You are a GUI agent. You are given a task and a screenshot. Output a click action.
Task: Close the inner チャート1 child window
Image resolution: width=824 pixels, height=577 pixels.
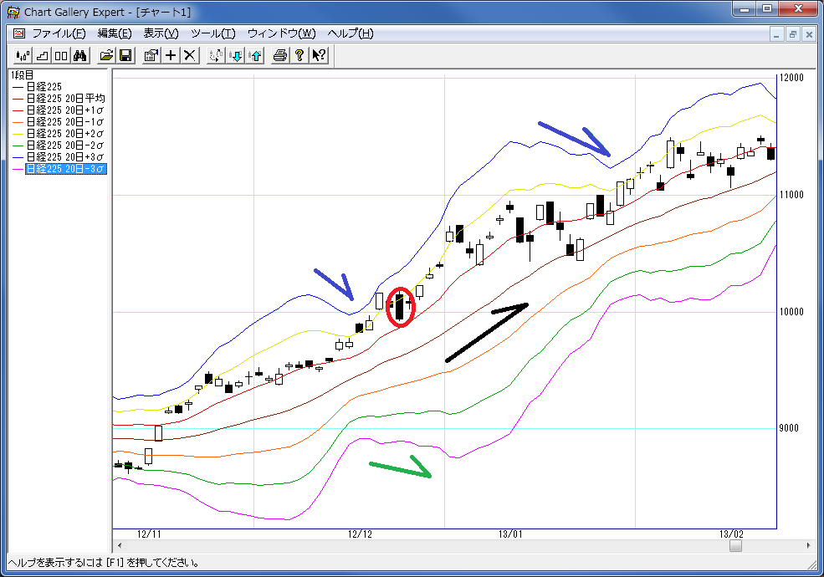[x=809, y=34]
